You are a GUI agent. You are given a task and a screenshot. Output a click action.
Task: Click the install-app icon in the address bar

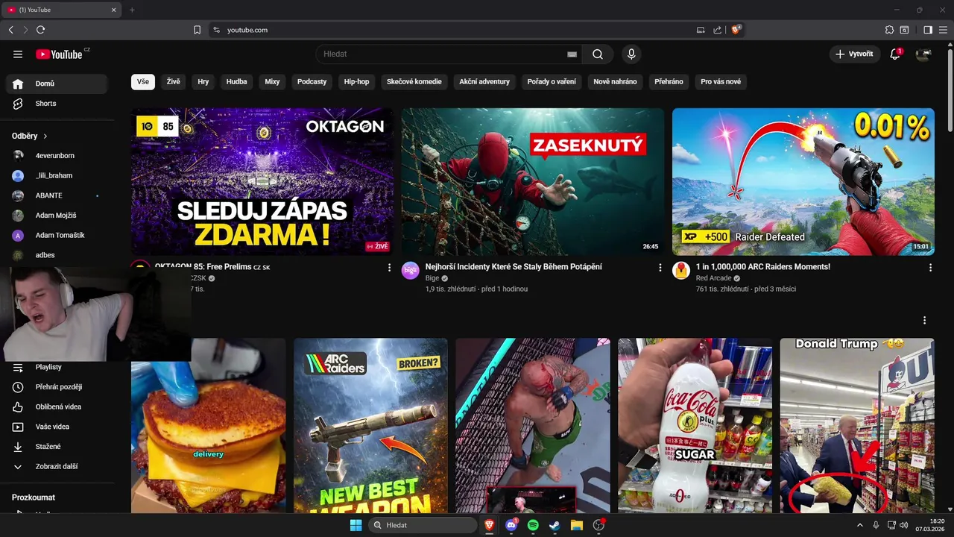point(701,30)
